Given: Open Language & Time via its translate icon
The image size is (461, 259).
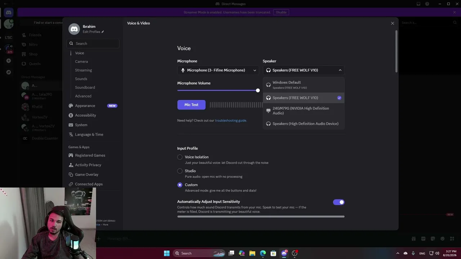Looking at the screenshot, I should click(x=71, y=135).
